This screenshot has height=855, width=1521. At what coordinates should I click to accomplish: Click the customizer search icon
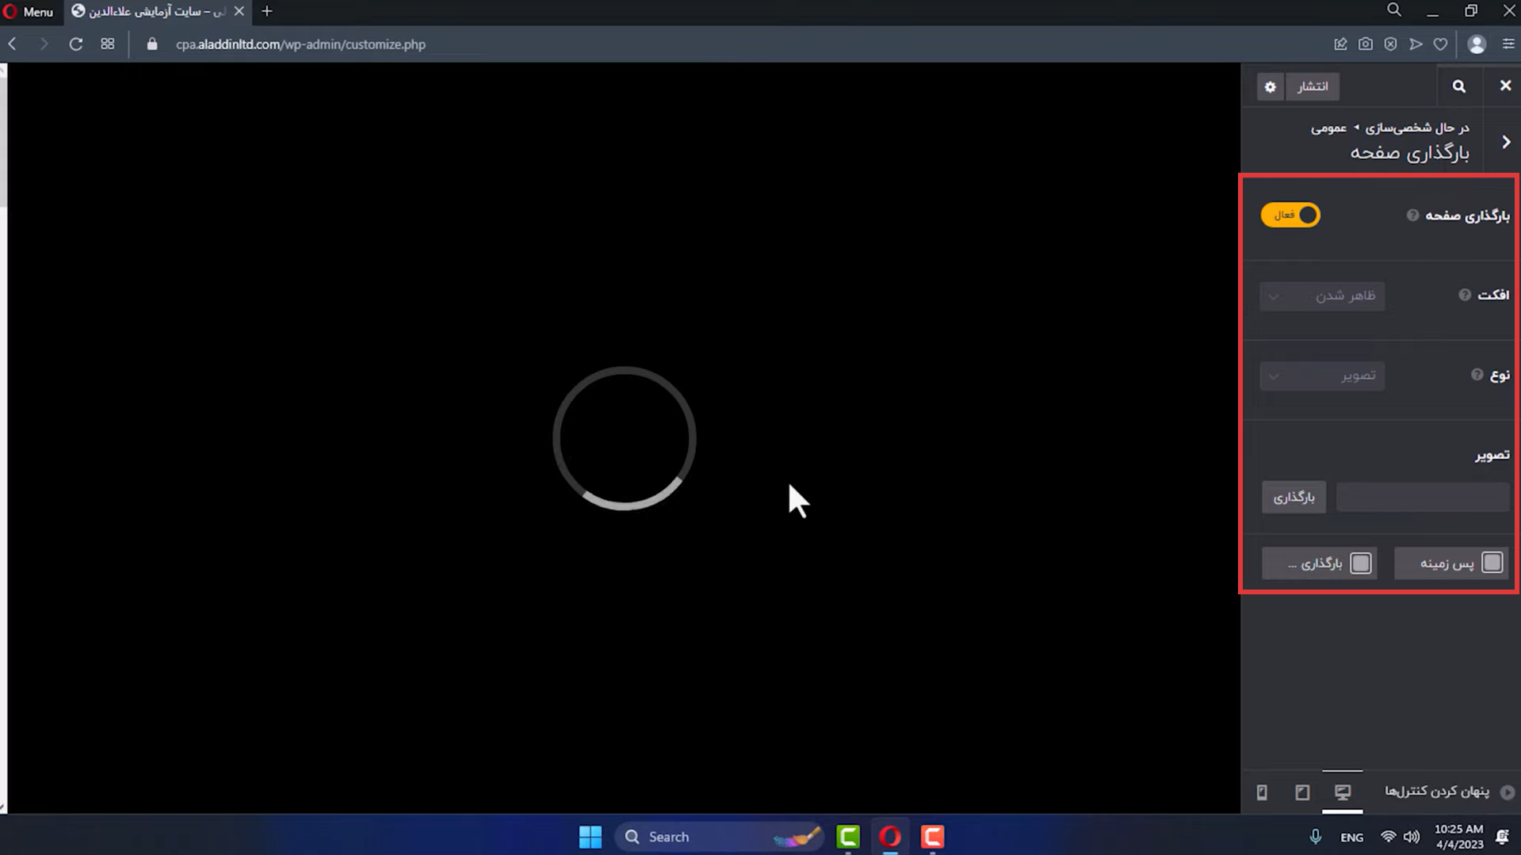[1458, 86]
